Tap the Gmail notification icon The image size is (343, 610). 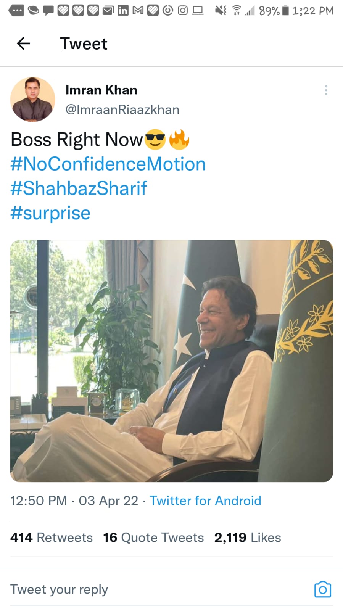(x=138, y=11)
